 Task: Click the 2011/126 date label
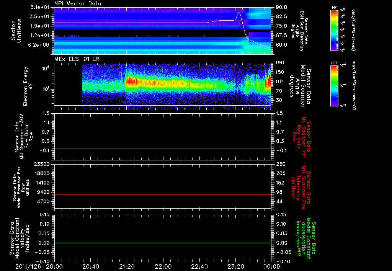point(28,266)
